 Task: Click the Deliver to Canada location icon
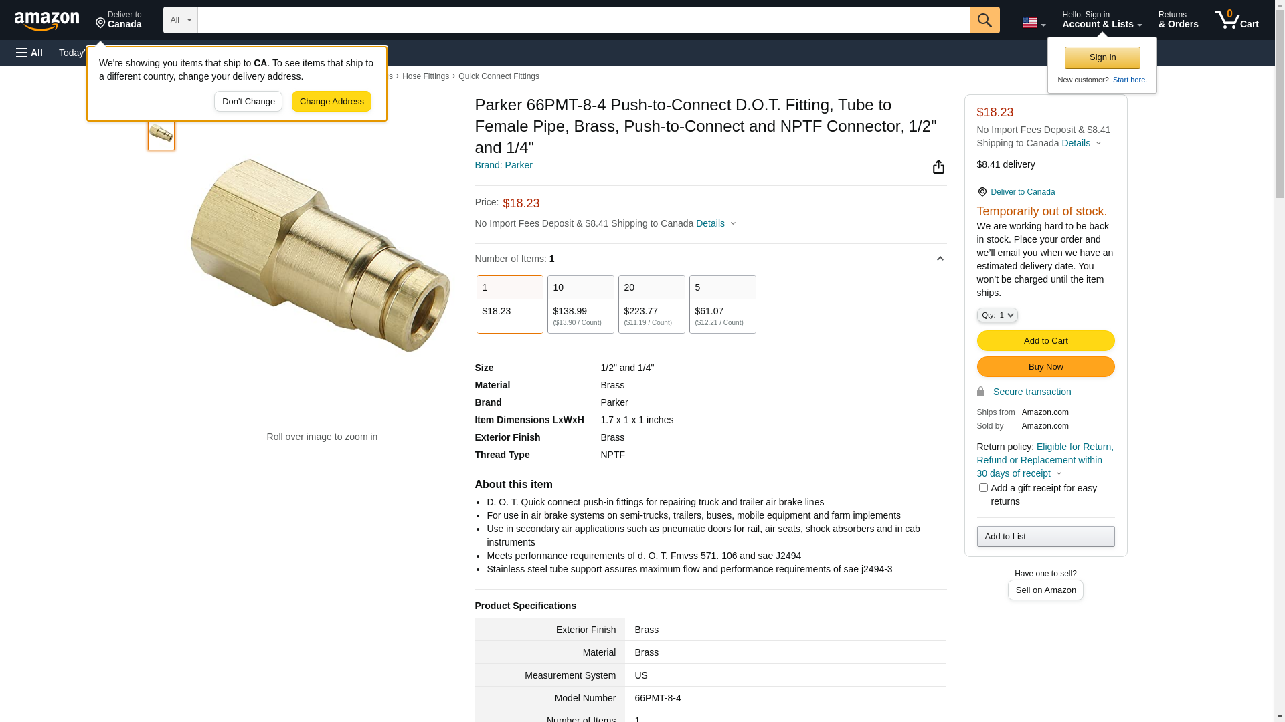coord(982,192)
